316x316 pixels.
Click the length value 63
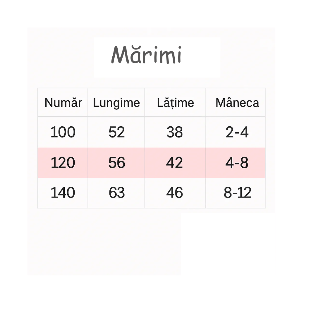(x=116, y=193)
